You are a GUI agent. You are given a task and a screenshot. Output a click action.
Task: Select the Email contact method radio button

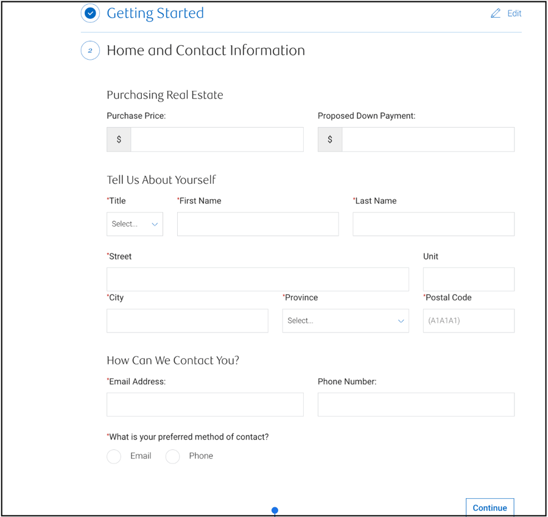click(114, 456)
